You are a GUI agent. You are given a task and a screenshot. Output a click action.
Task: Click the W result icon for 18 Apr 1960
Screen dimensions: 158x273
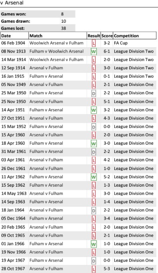click(x=94, y=144)
